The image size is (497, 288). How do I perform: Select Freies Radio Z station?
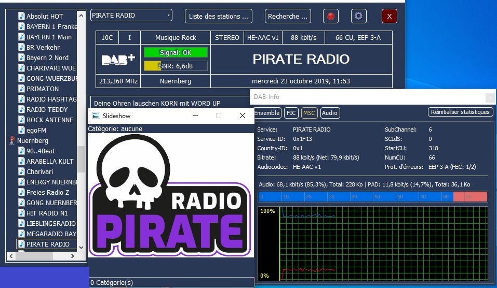click(48, 192)
